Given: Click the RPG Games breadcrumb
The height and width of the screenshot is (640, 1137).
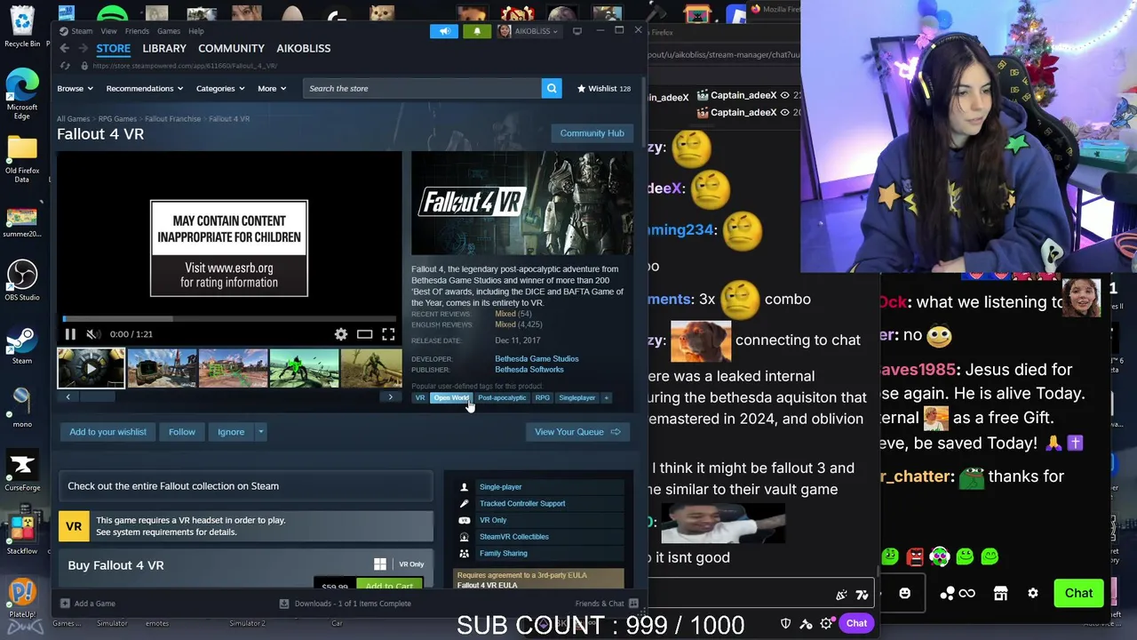Looking at the screenshot, I should tap(117, 119).
